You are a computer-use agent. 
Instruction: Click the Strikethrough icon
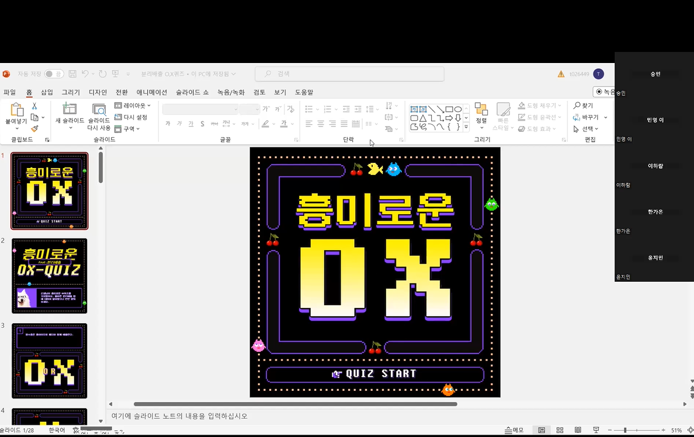(x=214, y=124)
